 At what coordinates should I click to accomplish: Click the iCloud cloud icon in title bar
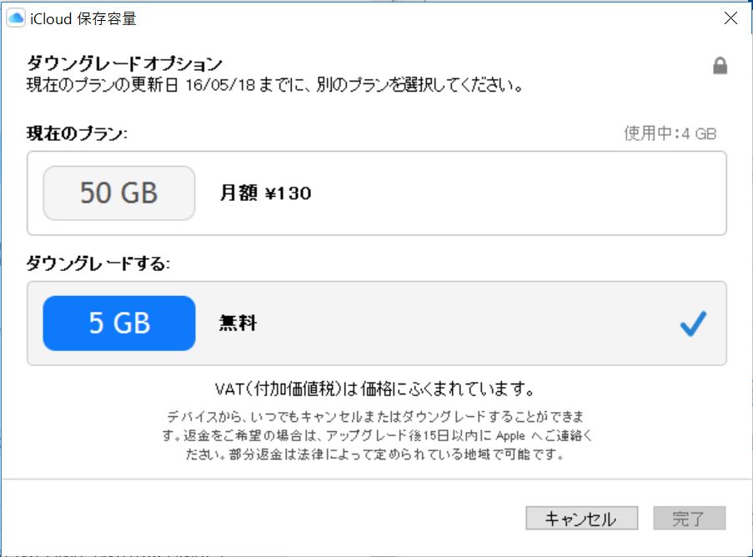tap(16, 18)
